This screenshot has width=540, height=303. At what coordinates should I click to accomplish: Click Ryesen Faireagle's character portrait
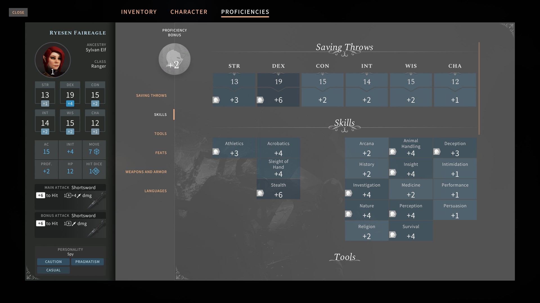pyautogui.click(x=53, y=60)
